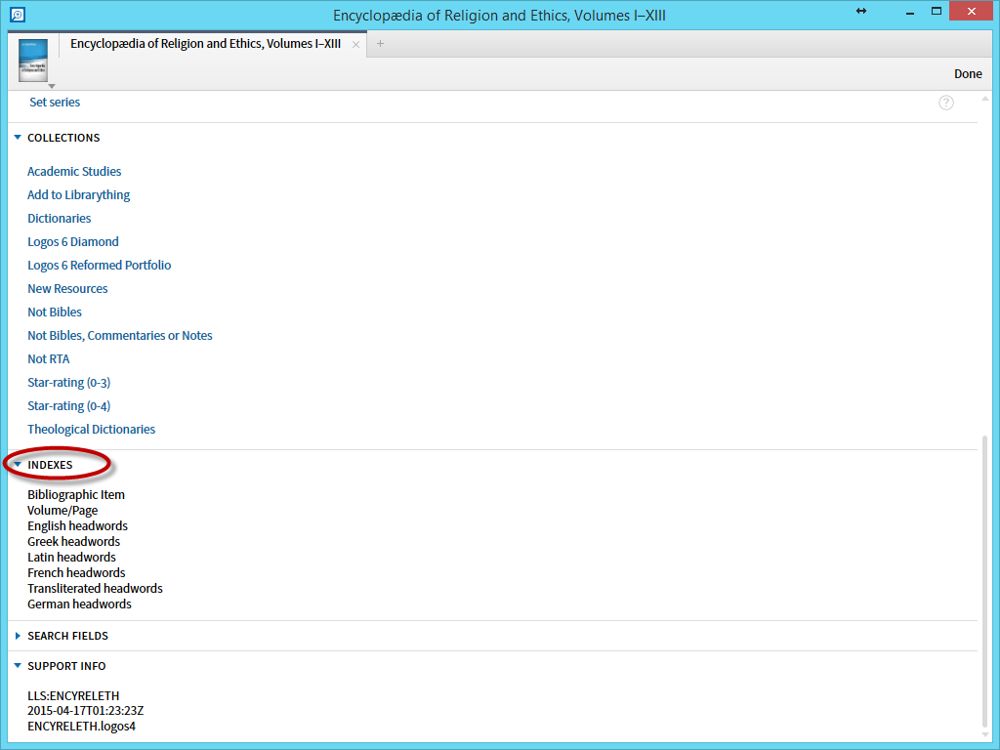
Task: Select Bibliographic Item index text
Action: pos(76,495)
